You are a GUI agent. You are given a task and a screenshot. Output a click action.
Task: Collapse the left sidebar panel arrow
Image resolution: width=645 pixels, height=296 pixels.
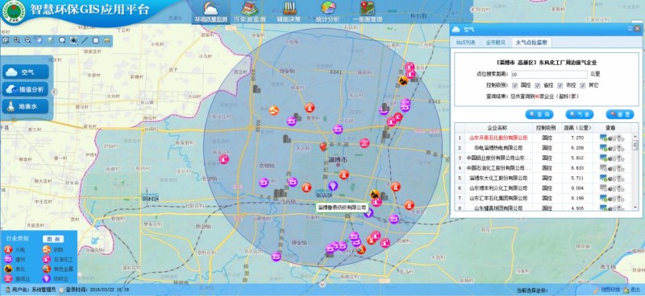(x=55, y=92)
